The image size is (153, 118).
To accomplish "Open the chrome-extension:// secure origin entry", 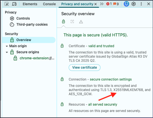I will coord(37,58).
